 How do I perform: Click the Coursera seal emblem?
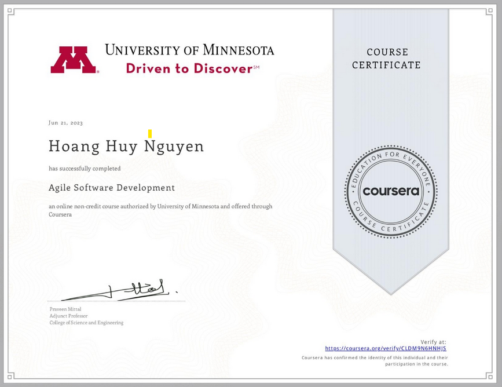pyautogui.click(x=391, y=191)
